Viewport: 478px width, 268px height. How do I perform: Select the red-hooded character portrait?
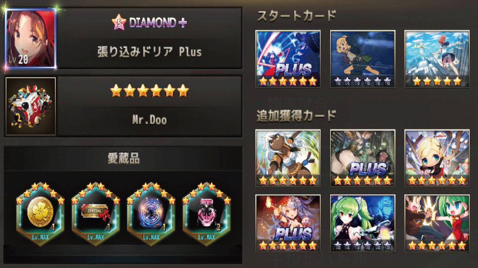tap(31, 39)
